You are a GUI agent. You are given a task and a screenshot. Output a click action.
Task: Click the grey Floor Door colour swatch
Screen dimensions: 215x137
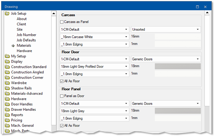(x=178, y=66)
